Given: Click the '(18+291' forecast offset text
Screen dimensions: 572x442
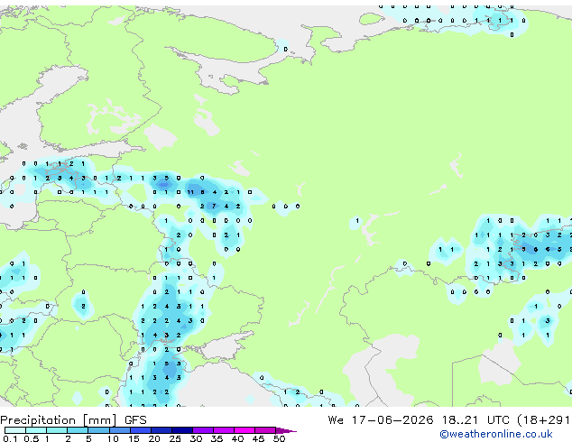Looking at the screenshot, I should [544, 420].
